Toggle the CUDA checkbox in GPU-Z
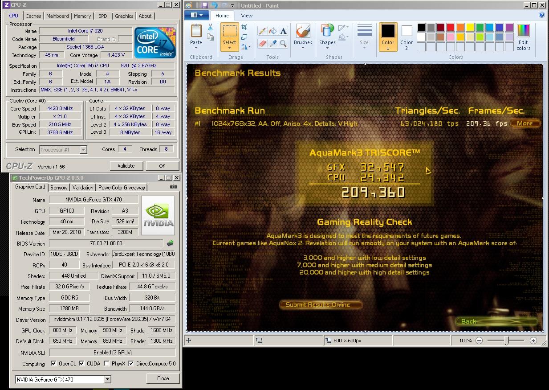549x390 pixels. [81, 364]
